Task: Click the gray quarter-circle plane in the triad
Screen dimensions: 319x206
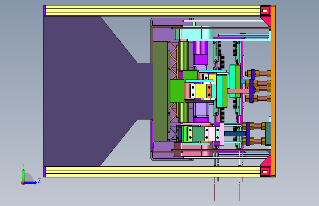Action: 29,177
